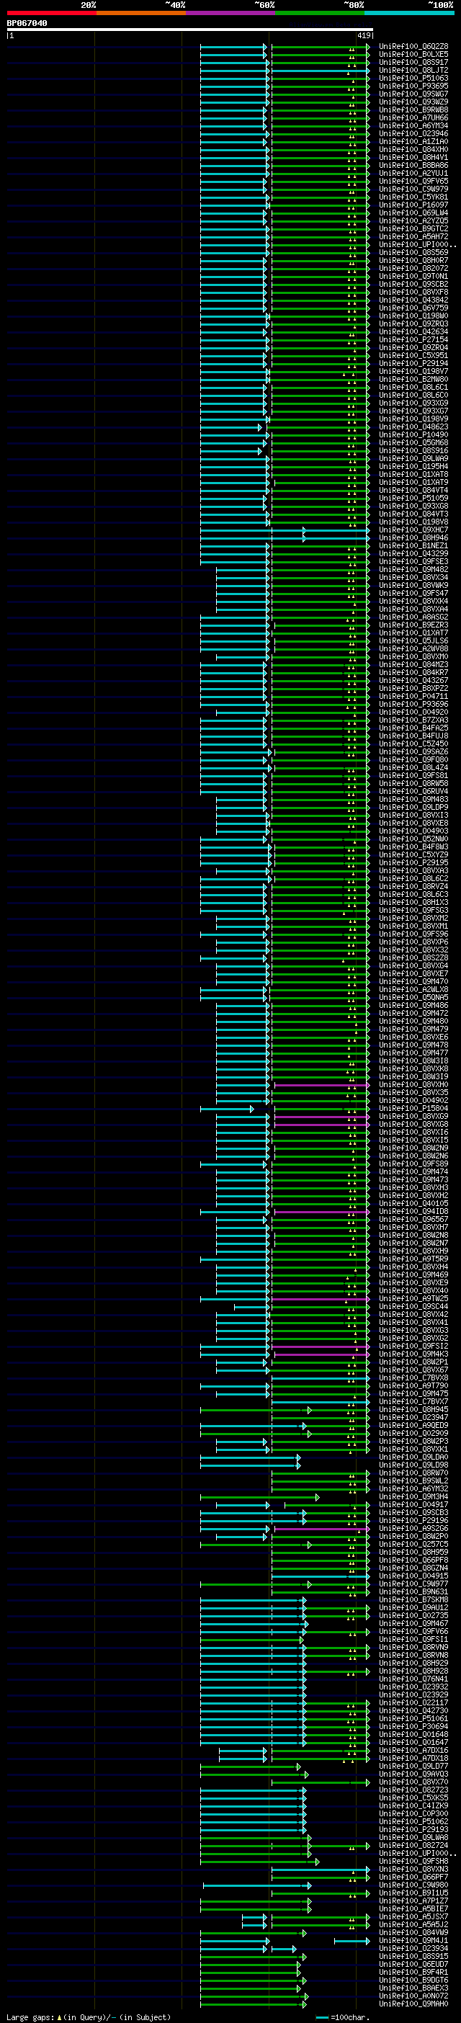Image resolution: width=461 pixels, height=2023 pixels.
Task: Select hit label UniRef100_Q9SWG7
Action: click(414, 94)
